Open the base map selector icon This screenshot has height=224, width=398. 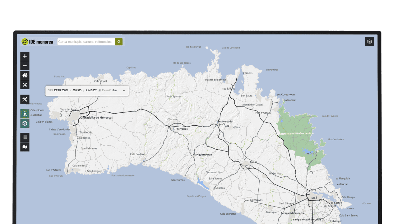(x=25, y=147)
